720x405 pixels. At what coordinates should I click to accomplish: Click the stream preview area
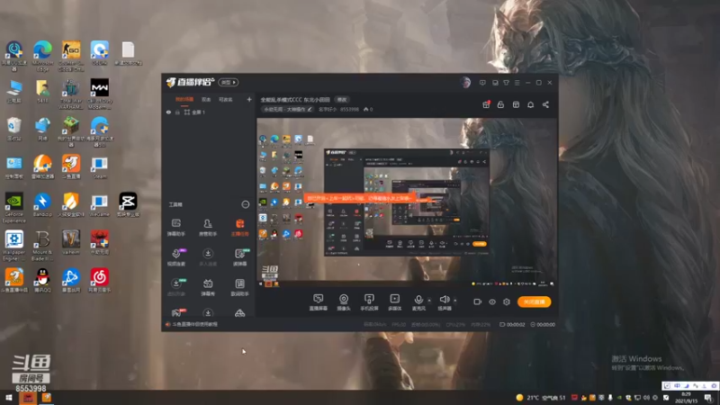407,202
